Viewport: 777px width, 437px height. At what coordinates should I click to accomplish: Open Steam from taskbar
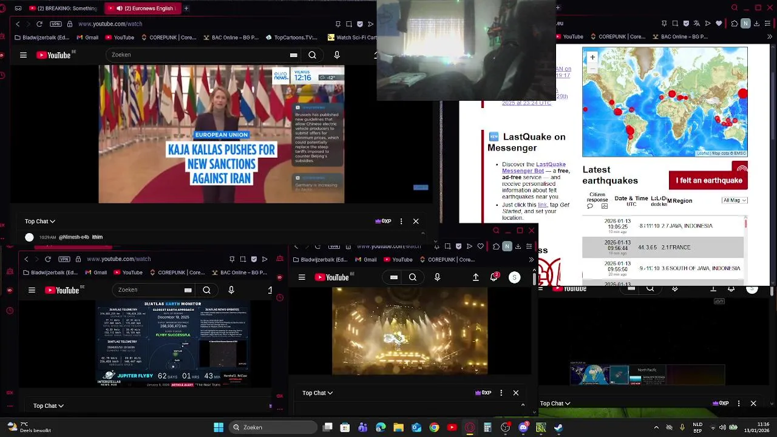[558, 427]
